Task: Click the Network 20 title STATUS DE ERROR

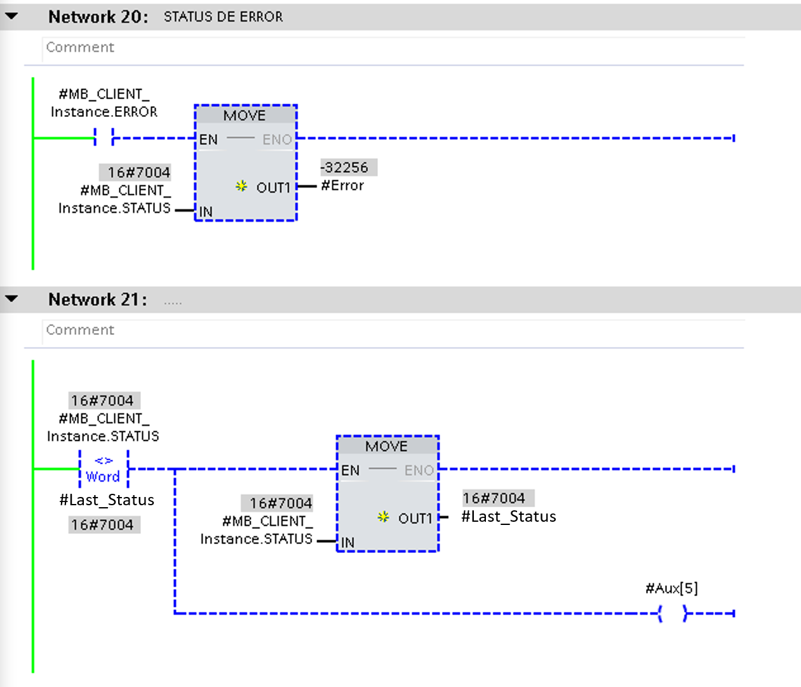Action: pyautogui.click(x=224, y=17)
